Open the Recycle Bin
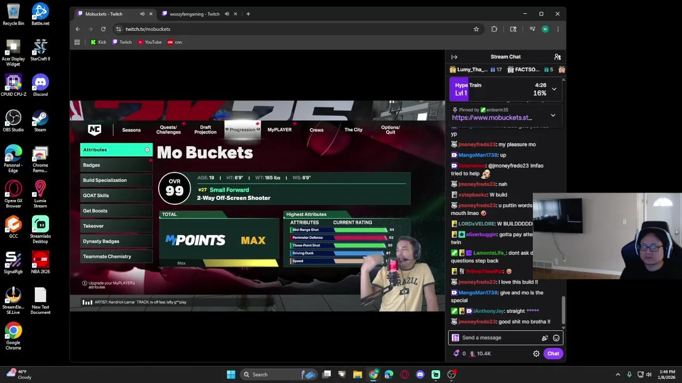682x383 pixels. 13,15
